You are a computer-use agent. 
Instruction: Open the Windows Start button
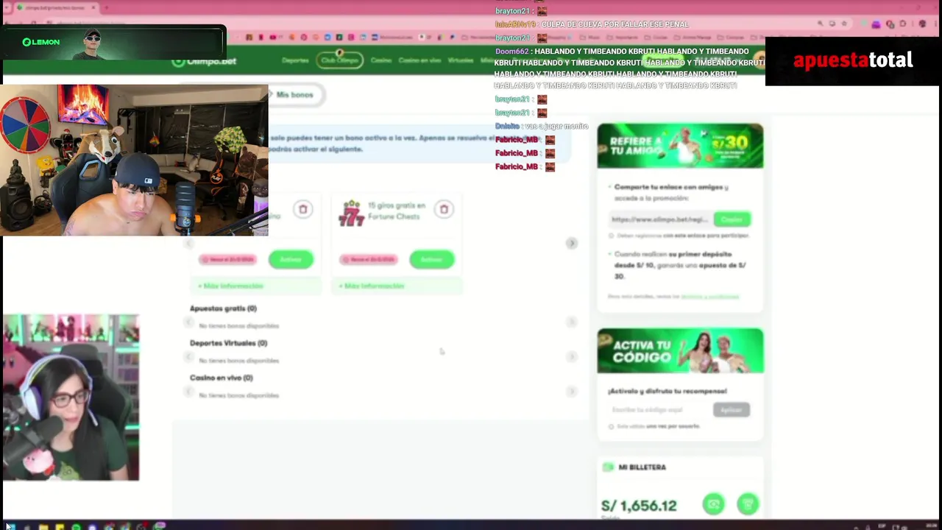[10, 526]
